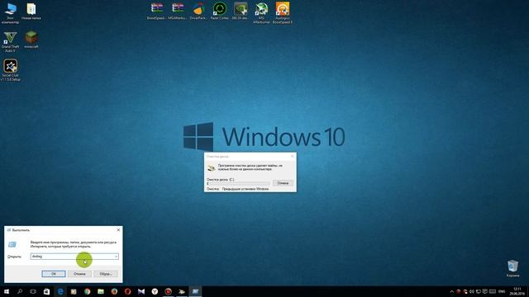Select the Social Club Setup icon
The image size is (529, 297).
pyautogui.click(x=11, y=70)
